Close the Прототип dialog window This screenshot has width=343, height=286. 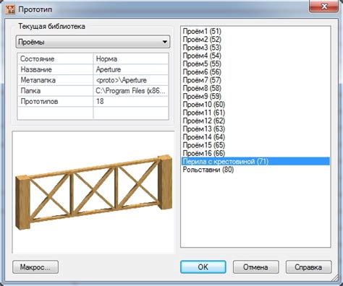[324, 6]
